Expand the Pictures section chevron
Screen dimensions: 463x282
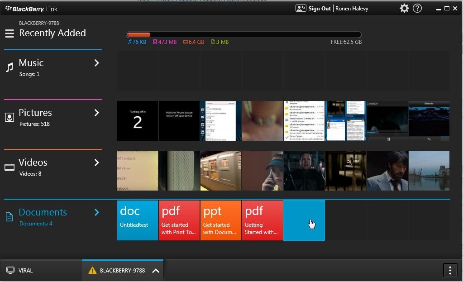click(96, 113)
